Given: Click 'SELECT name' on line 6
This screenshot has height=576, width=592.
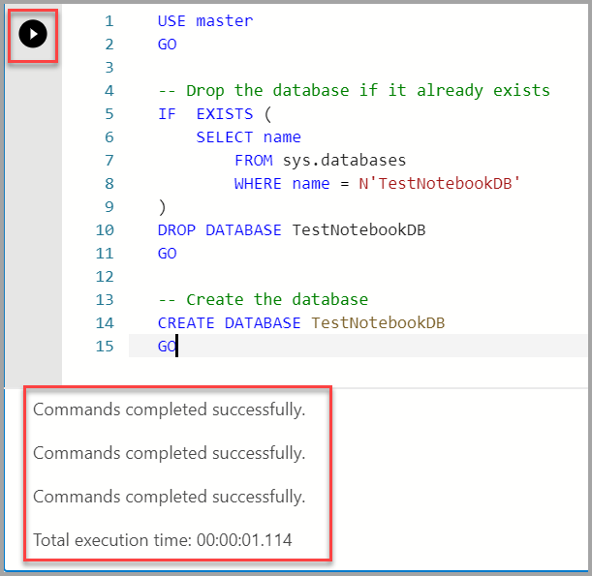Looking at the screenshot, I should [248, 136].
